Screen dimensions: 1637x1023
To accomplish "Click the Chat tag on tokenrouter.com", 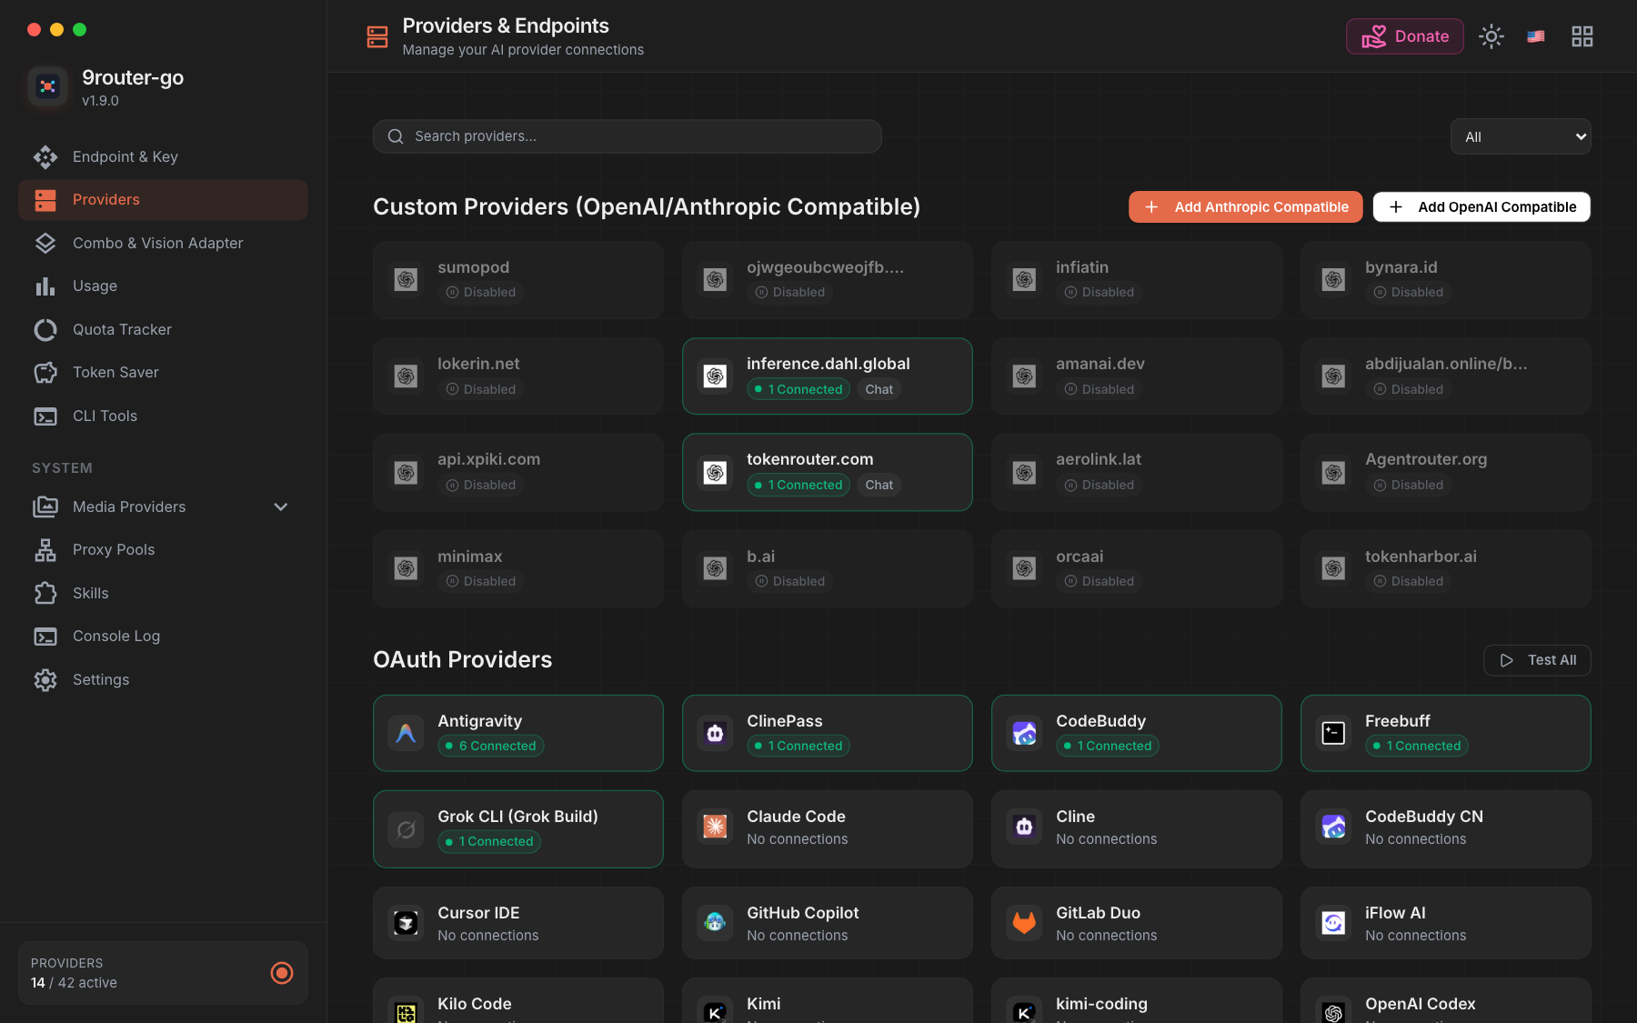I will [x=879, y=485].
